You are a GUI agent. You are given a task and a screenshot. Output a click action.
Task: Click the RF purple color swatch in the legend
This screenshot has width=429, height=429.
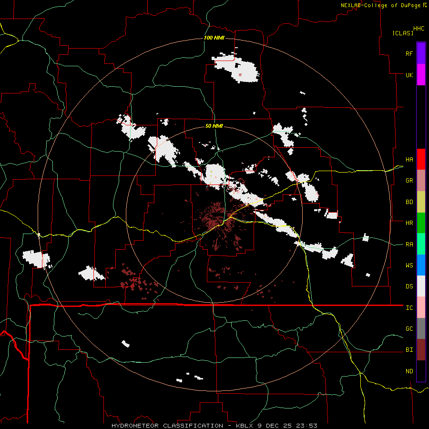pyautogui.click(x=421, y=53)
